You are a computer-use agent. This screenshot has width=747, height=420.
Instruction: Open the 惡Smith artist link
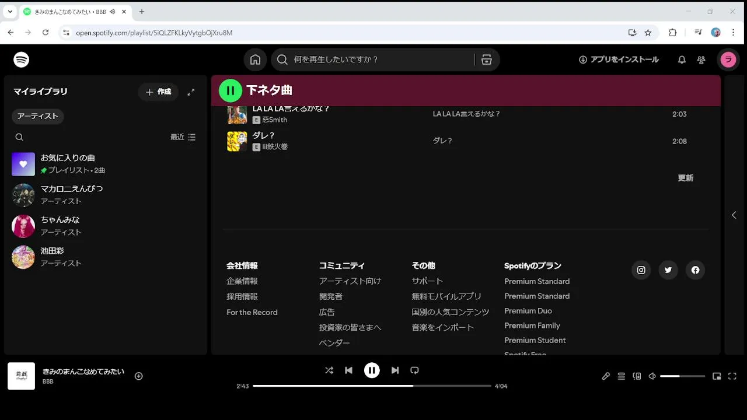point(274,120)
